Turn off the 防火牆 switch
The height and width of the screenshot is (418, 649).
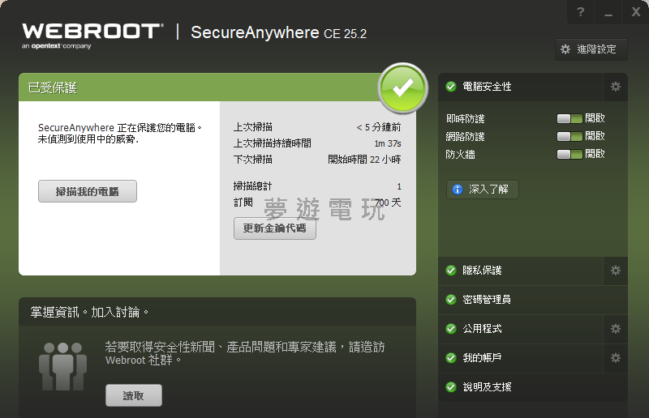(x=569, y=154)
